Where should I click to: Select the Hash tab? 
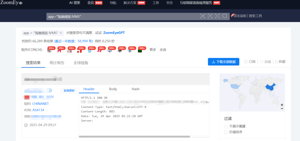[136, 89]
